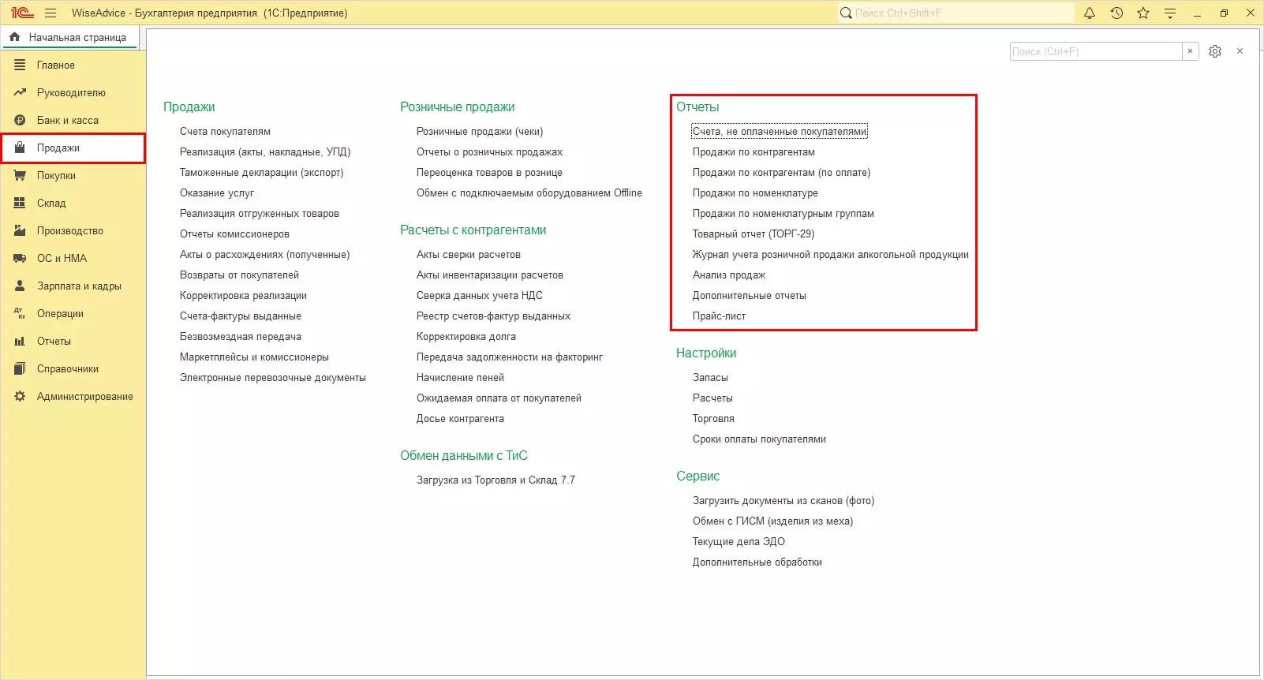Open Прайс-лист
The width and height of the screenshot is (1264, 680).
[719, 316]
